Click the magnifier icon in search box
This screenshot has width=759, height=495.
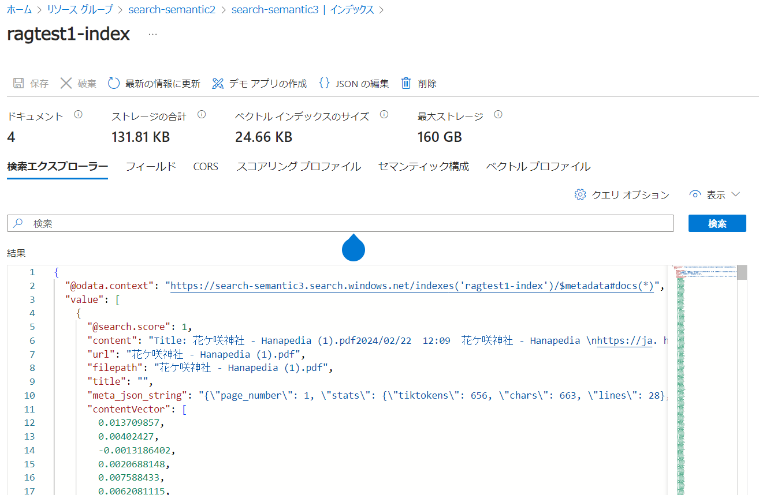pyautogui.click(x=18, y=223)
